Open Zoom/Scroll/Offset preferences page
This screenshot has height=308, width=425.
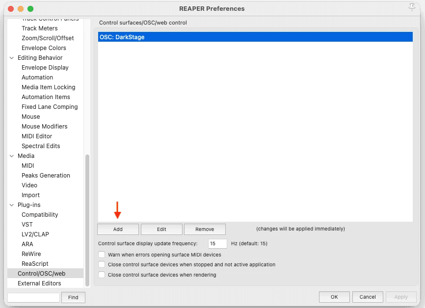(48, 38)
